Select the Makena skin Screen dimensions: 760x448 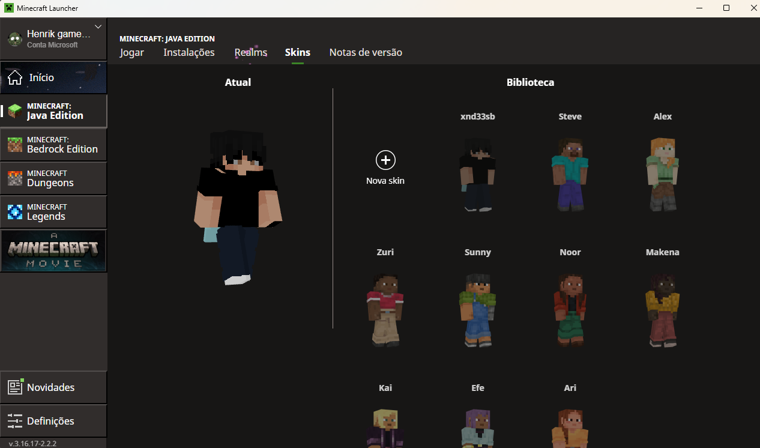pos(663,310)
